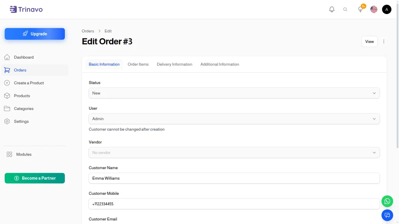The width and height of the screenshot is (399, 224).
Task: Open WhatsApp chat button
Action: [x=387, y=201]
